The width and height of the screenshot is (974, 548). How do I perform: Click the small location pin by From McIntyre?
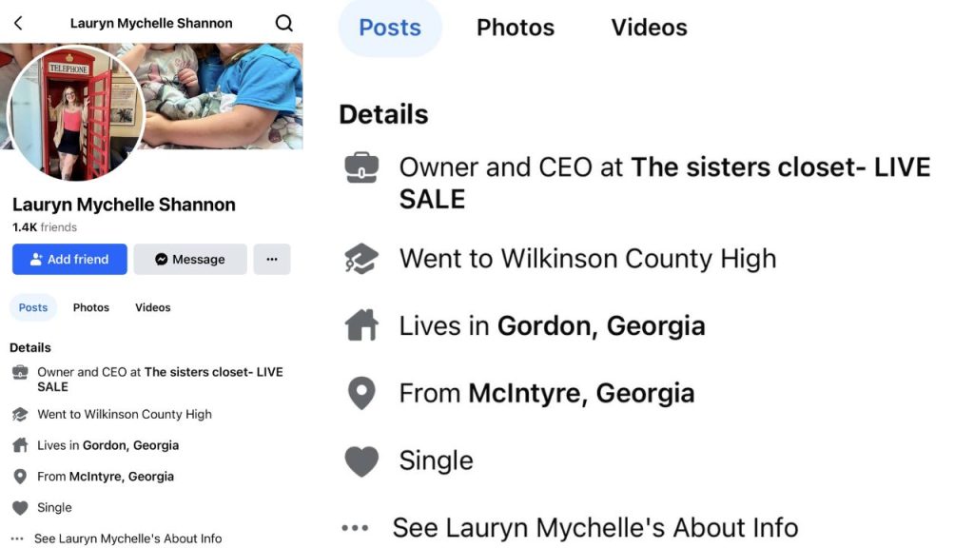click(19, 477)
